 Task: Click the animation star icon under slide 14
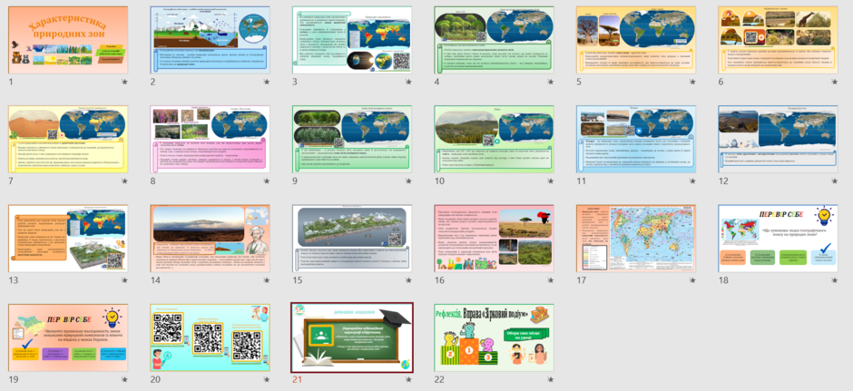click(x=267, y=280)
